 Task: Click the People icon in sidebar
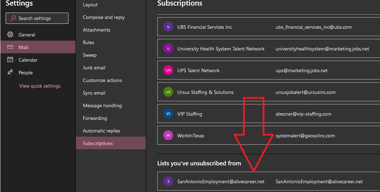[x=10, y=72]
